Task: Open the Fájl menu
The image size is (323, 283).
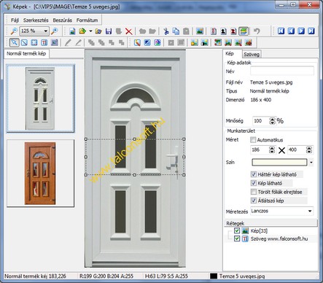Action: click(x=15, y=20)
